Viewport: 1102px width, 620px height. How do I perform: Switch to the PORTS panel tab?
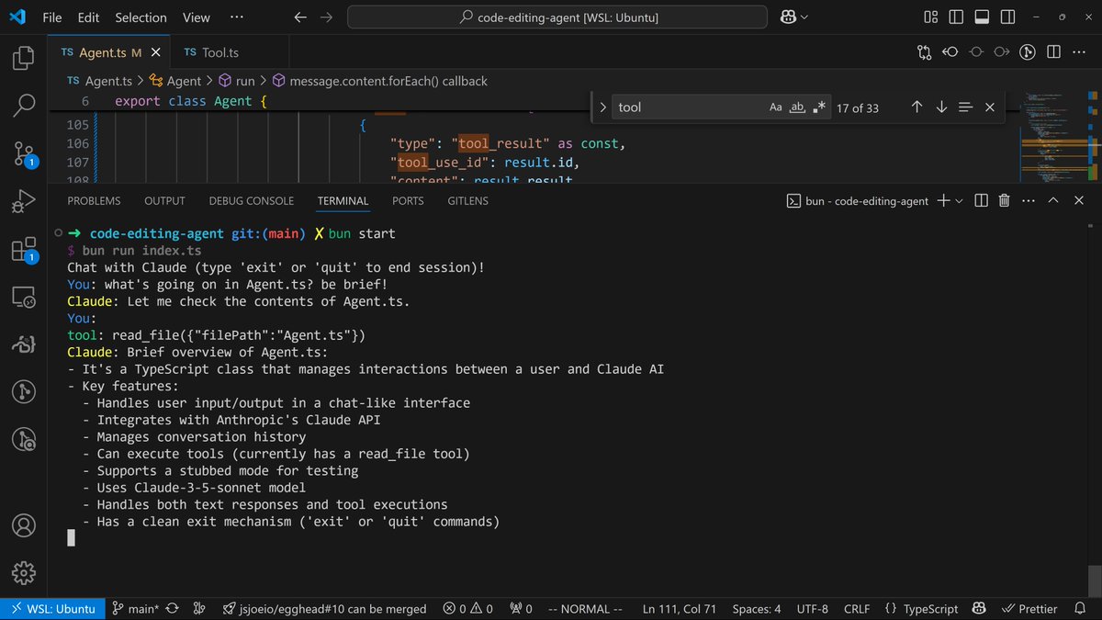tap(408, 200)
